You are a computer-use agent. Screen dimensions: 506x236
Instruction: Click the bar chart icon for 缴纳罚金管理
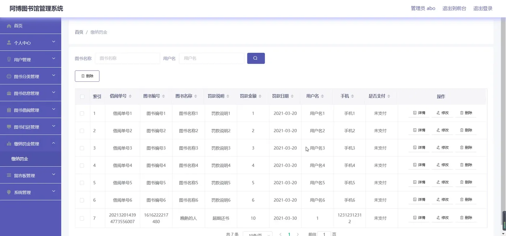click(9, 144)
